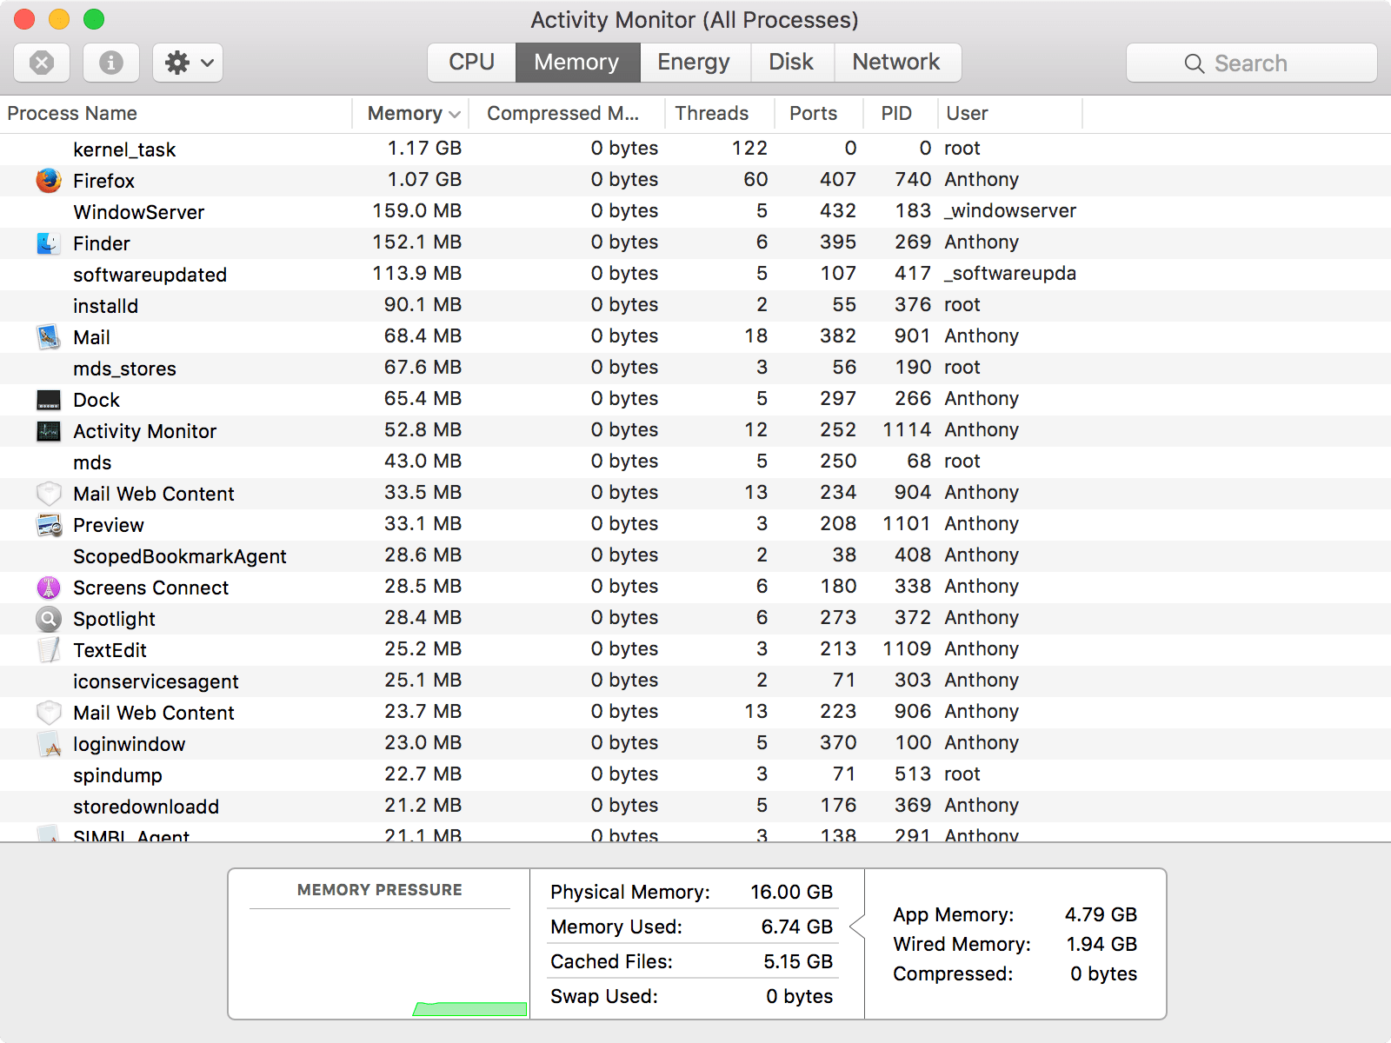Click the Activity Monitor process icon
Viewport: 1391px width, 1043px height.
pos(49,430)
